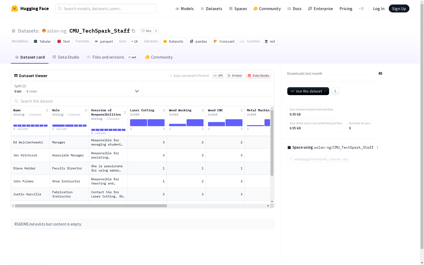The image size is (424, 265).
Task: Click the Croissant library tag
Action: (224, 41)
